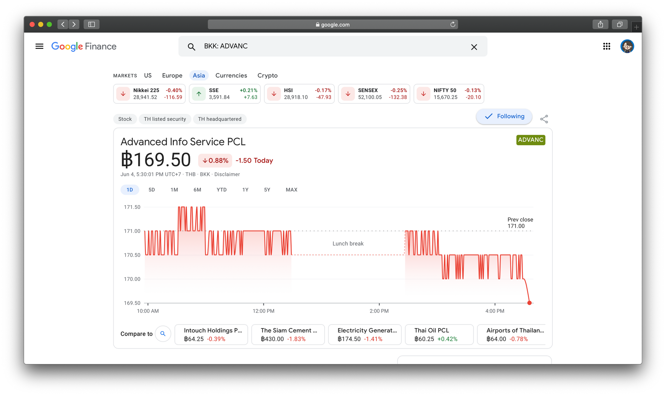
Task: Open the SSE index card
Action: (x=225, y=94)
